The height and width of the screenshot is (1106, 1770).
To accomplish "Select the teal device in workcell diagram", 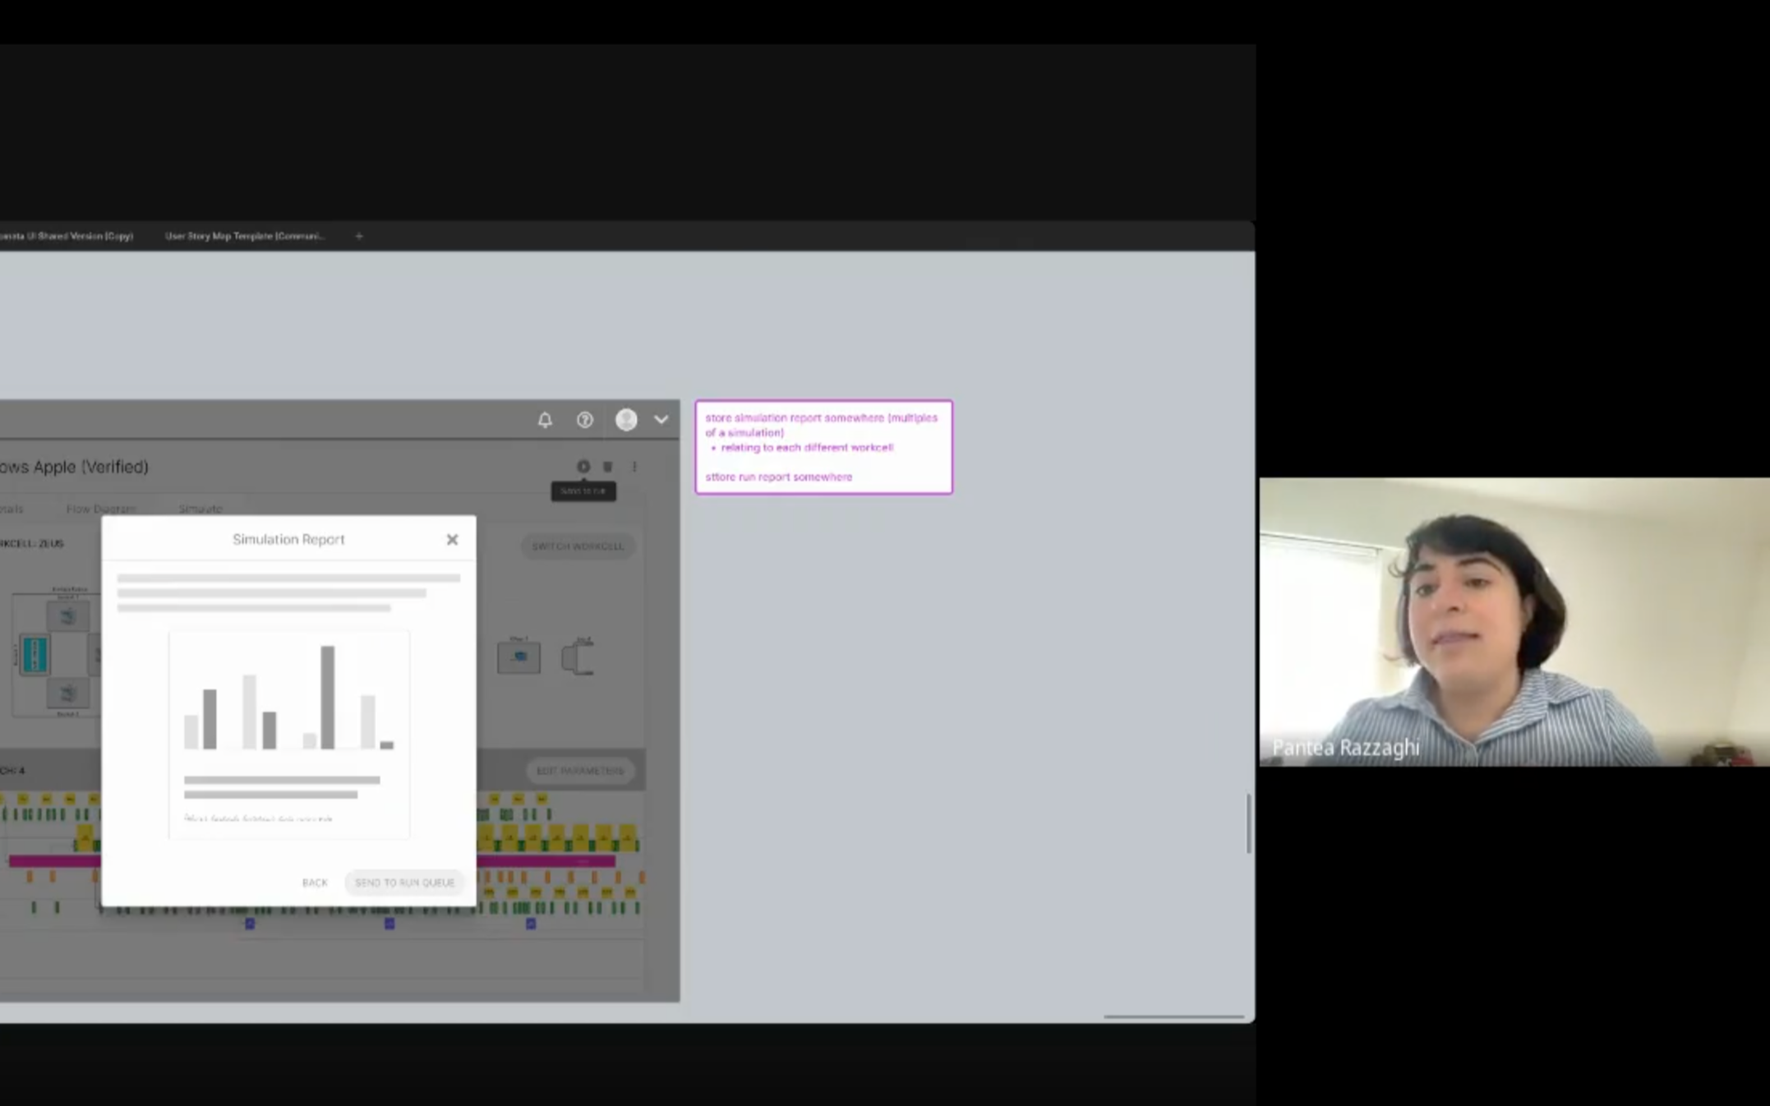I will (x=35, y=655).
